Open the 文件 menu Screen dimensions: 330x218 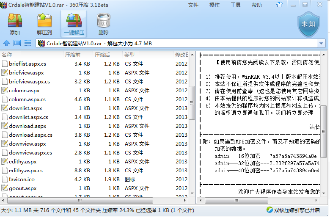pos(193,5)
